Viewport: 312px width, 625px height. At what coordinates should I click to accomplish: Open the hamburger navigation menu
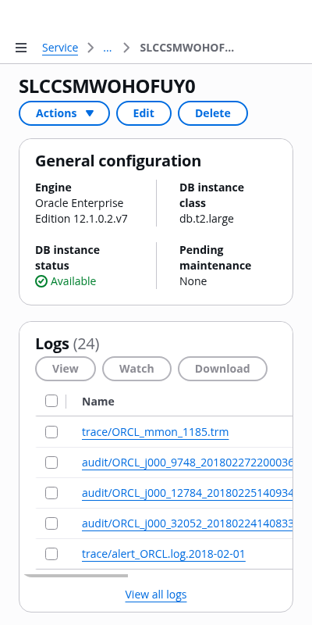(x=21, y=48)
